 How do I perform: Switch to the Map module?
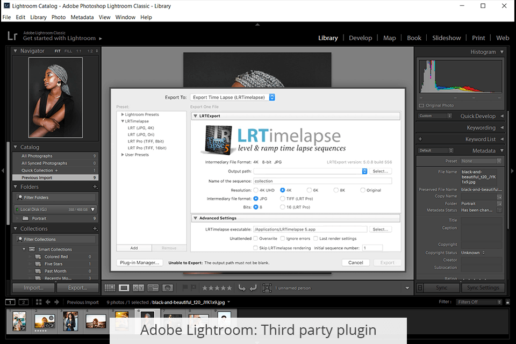coord(389,38)
